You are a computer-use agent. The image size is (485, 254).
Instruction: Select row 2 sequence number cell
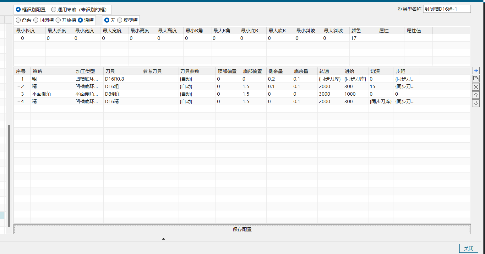(x=22, y=86)
